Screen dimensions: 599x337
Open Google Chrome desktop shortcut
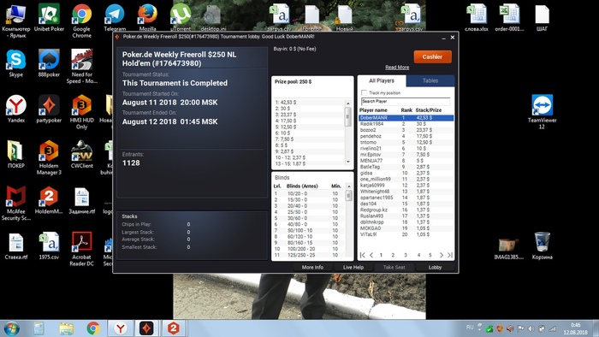(82, 21)
